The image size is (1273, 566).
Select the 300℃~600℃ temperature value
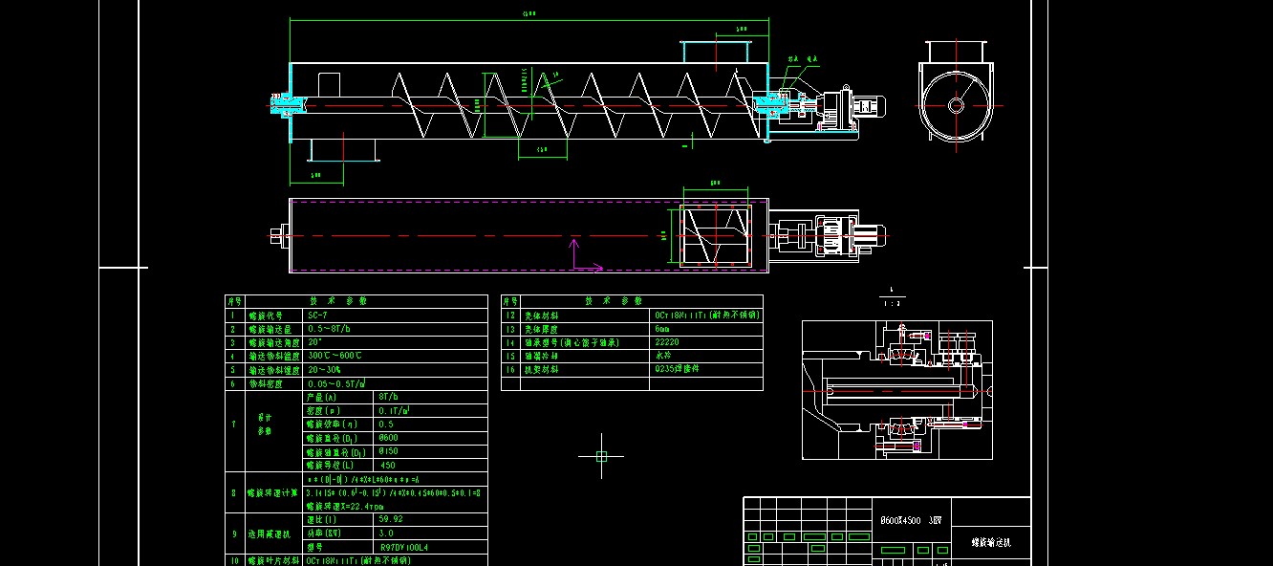[334, 355]
